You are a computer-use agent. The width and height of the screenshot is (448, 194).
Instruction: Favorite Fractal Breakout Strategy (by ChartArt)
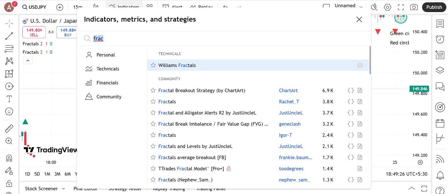click(153, 90)
